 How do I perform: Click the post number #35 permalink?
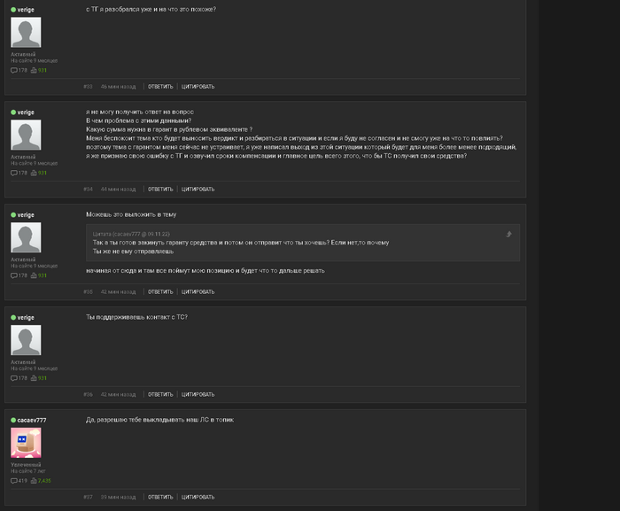[89, 292]
